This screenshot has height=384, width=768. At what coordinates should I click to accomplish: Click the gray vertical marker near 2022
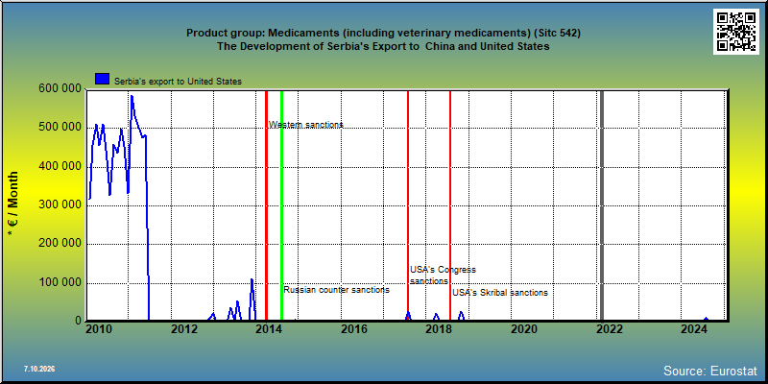602,205
